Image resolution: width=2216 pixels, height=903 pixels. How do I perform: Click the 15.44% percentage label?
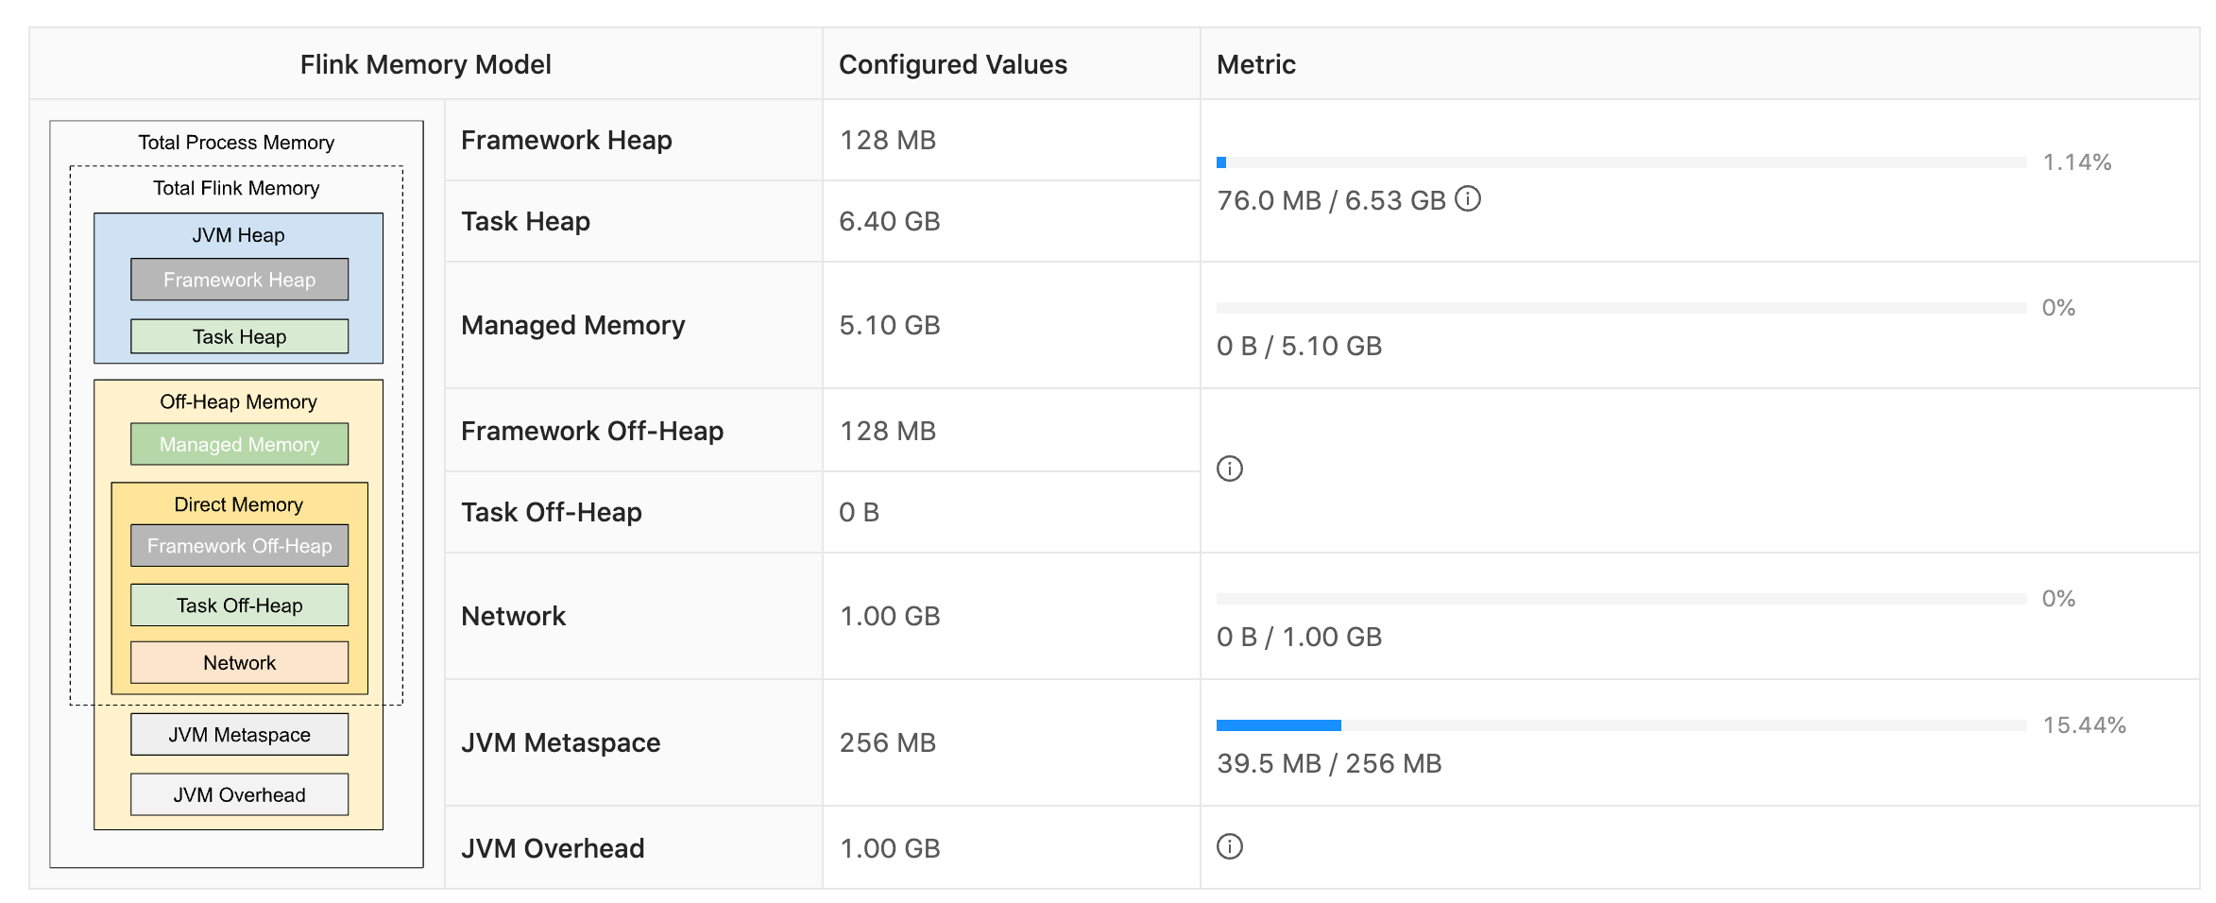pyautogui.click(x=2084, y=725)
